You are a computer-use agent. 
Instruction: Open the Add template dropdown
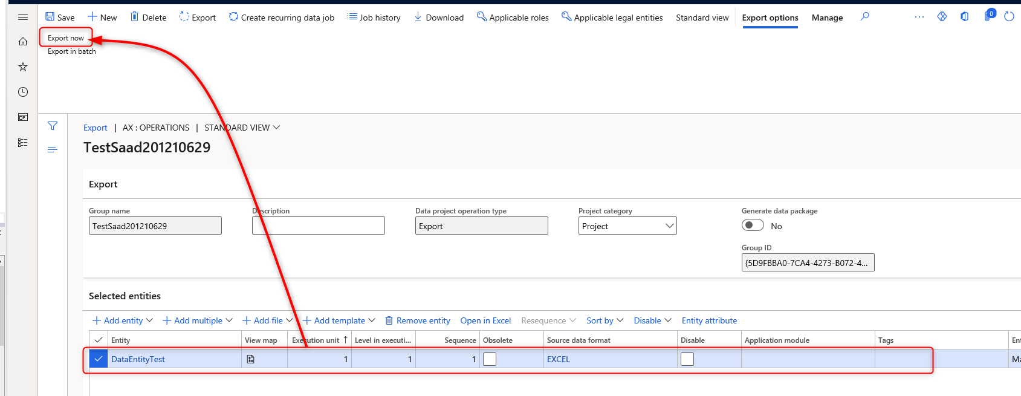(x=339, y=320)
